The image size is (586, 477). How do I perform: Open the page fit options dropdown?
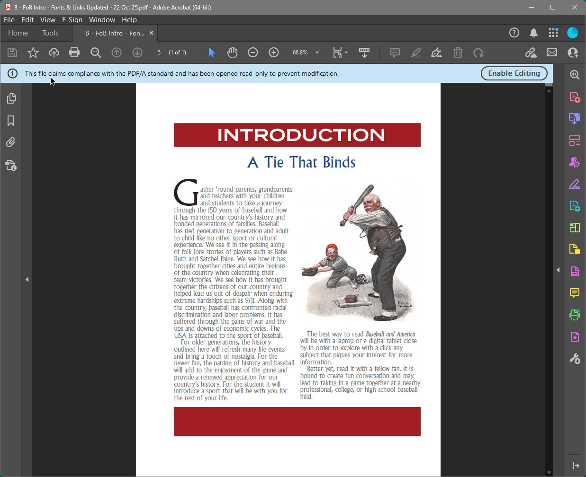[340, 53]
